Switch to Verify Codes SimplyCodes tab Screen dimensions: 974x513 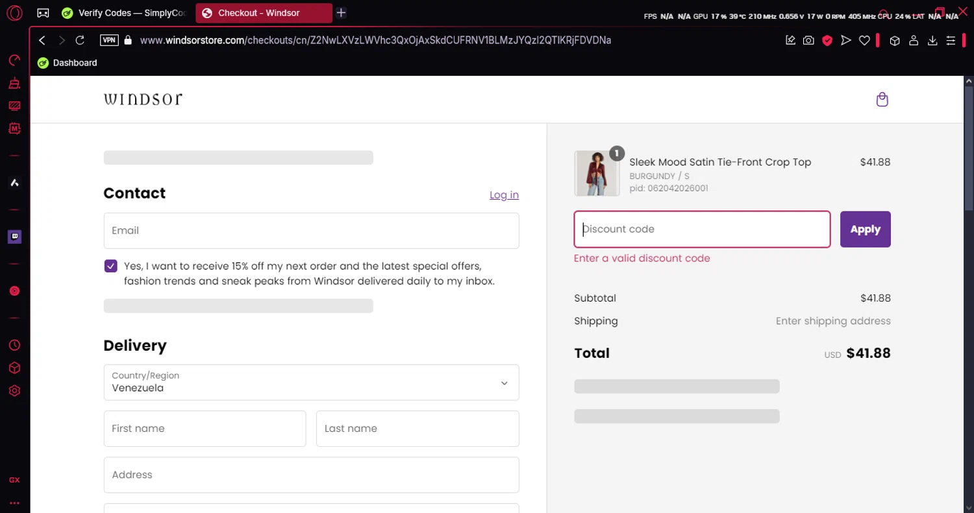click(125, 13)
